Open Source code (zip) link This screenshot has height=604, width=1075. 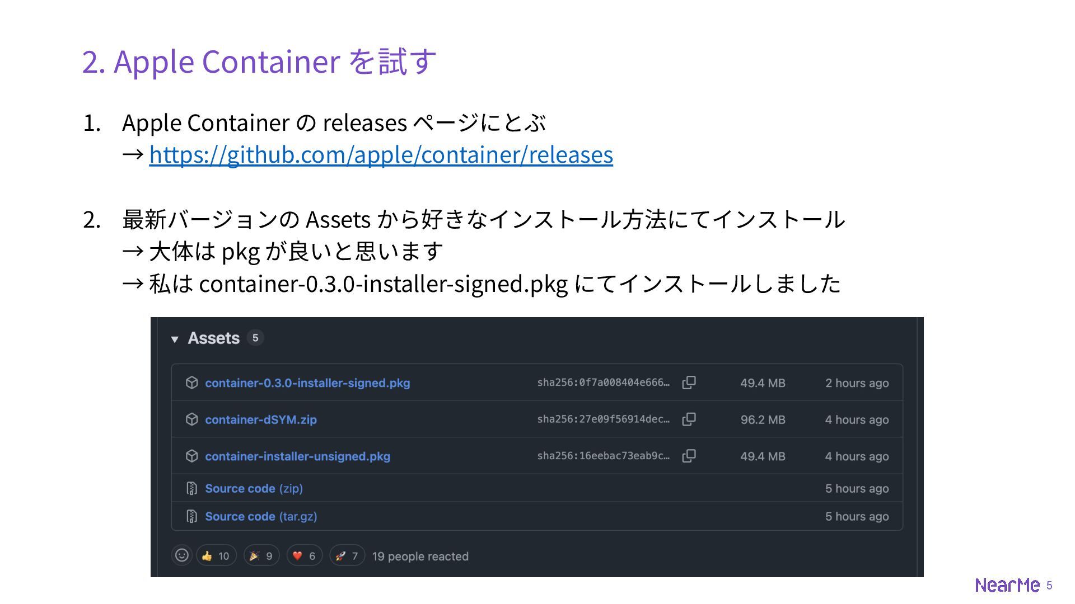[x=254, y=488]
